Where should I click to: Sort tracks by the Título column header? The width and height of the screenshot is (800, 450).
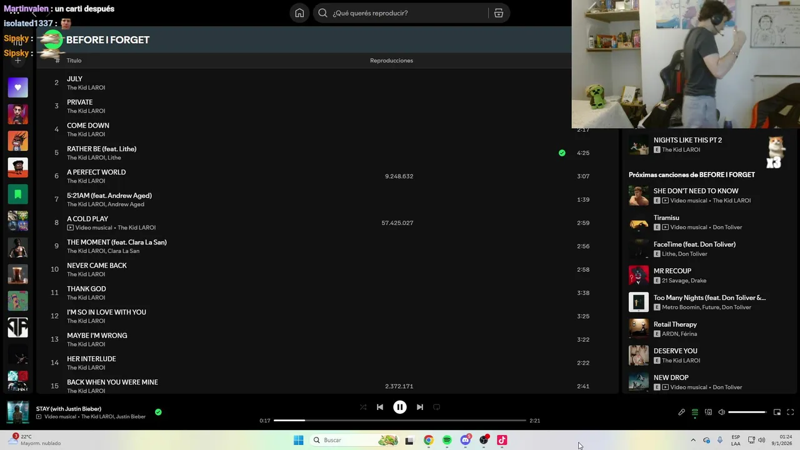tap(74, 61)
